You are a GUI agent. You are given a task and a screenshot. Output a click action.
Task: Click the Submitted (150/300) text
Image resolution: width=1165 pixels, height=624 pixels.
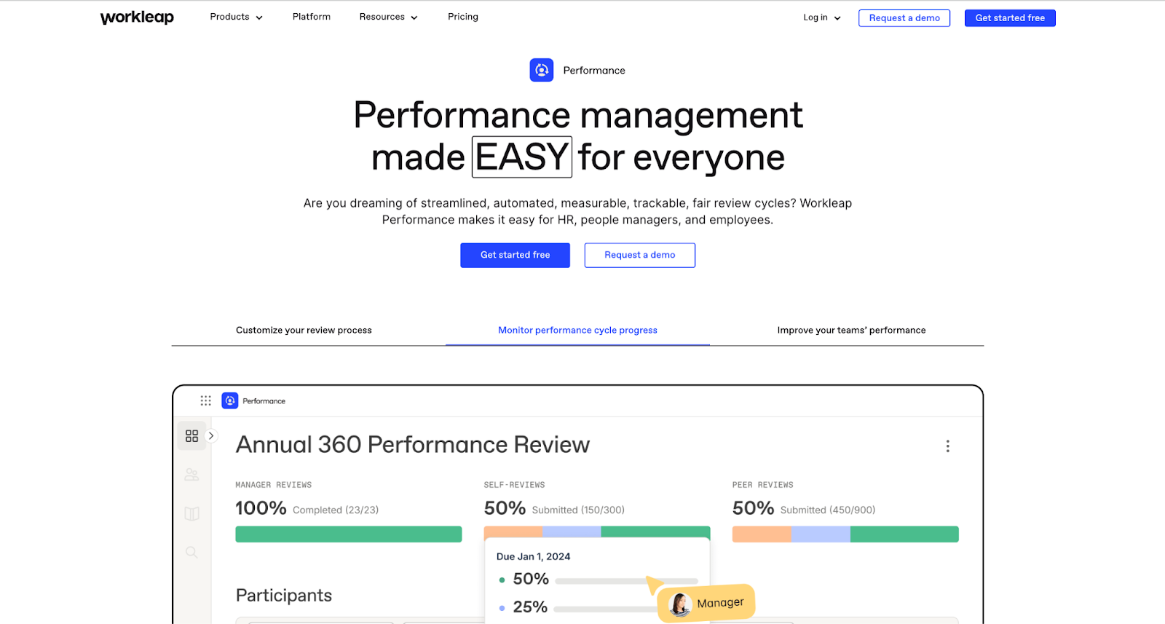click(x=578, y=510)
